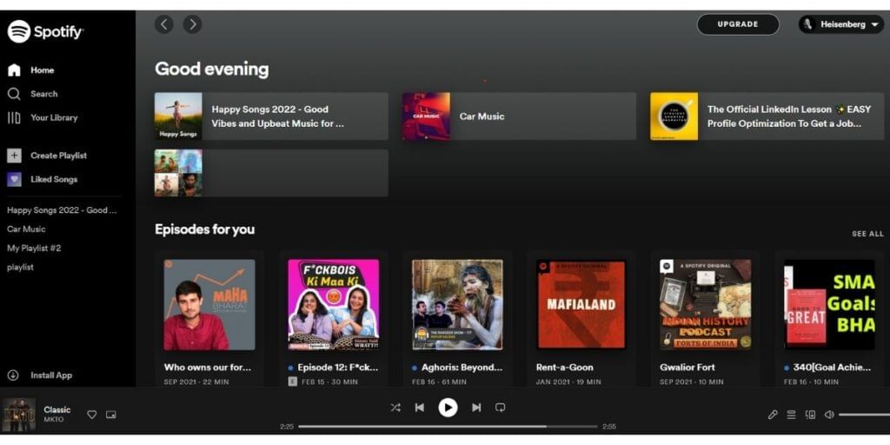Like the current song with heart
Screen dimensions: 890x445
(x=92, y=415)
